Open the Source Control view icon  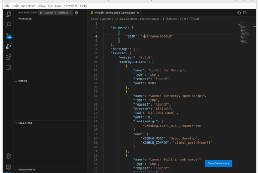pos(9,35)
